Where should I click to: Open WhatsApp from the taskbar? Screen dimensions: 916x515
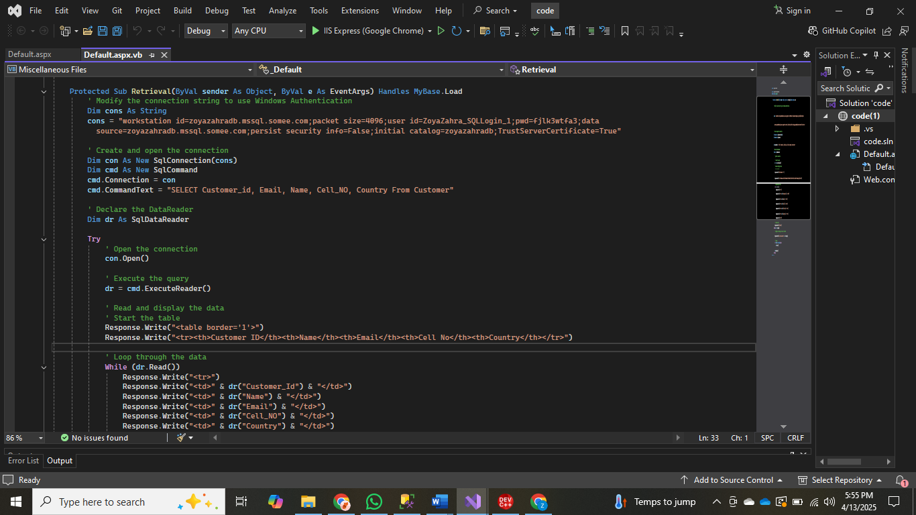tap(374, 502)
